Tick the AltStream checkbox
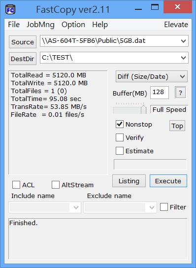196x268 pixels. click(56, 185)
